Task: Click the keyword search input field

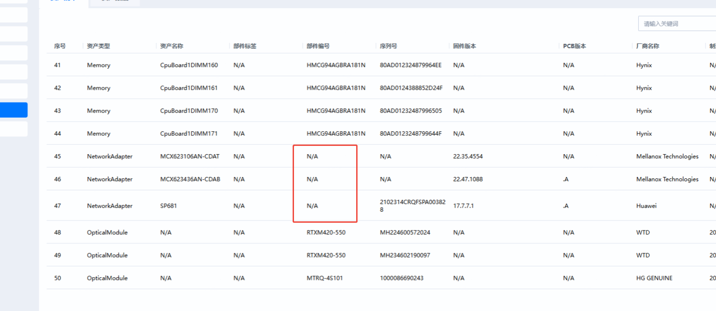Action: (x=677, y=23)
